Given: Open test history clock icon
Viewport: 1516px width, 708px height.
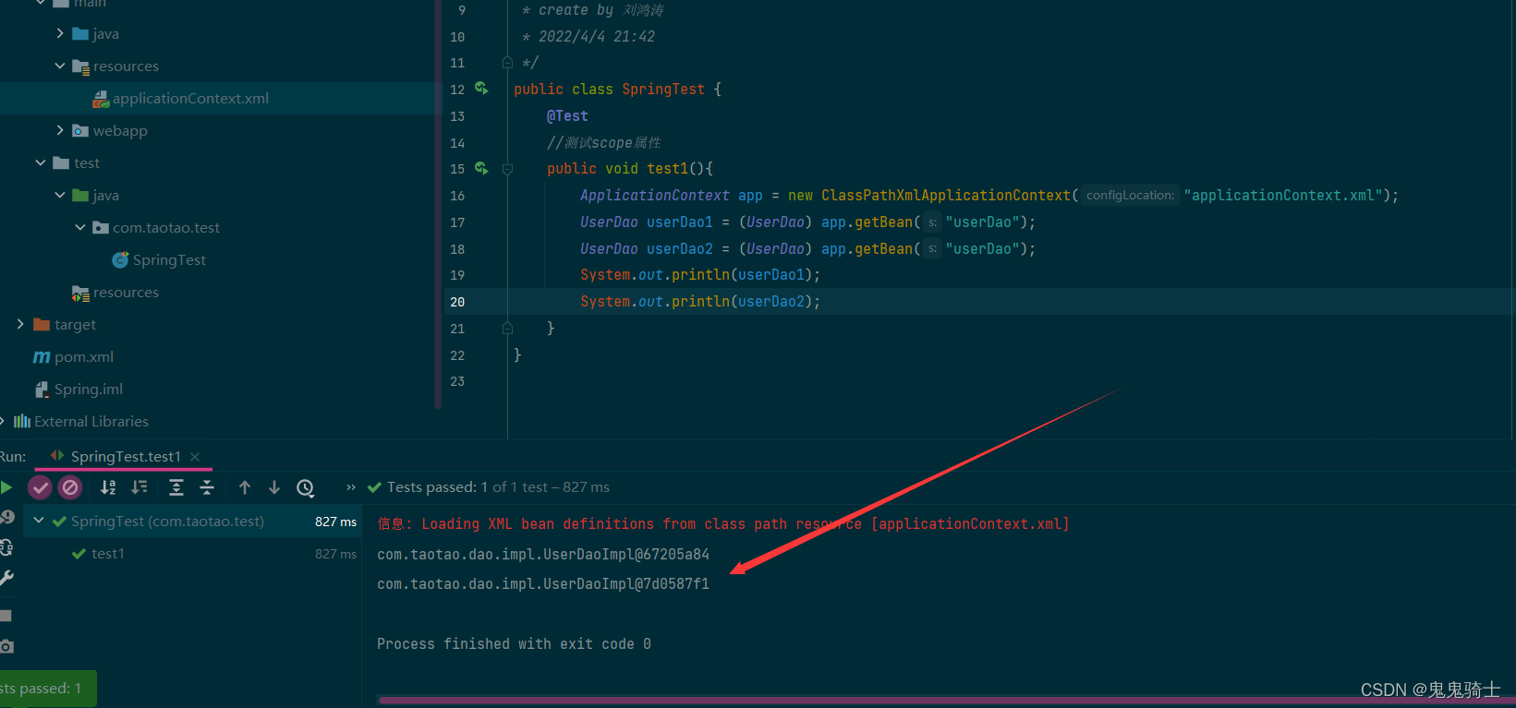Looking at the screenshot, I should click(x=306, y=487).
